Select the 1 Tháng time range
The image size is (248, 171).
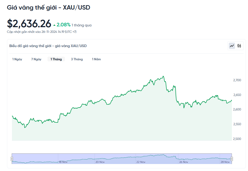[x=56, y=59]
